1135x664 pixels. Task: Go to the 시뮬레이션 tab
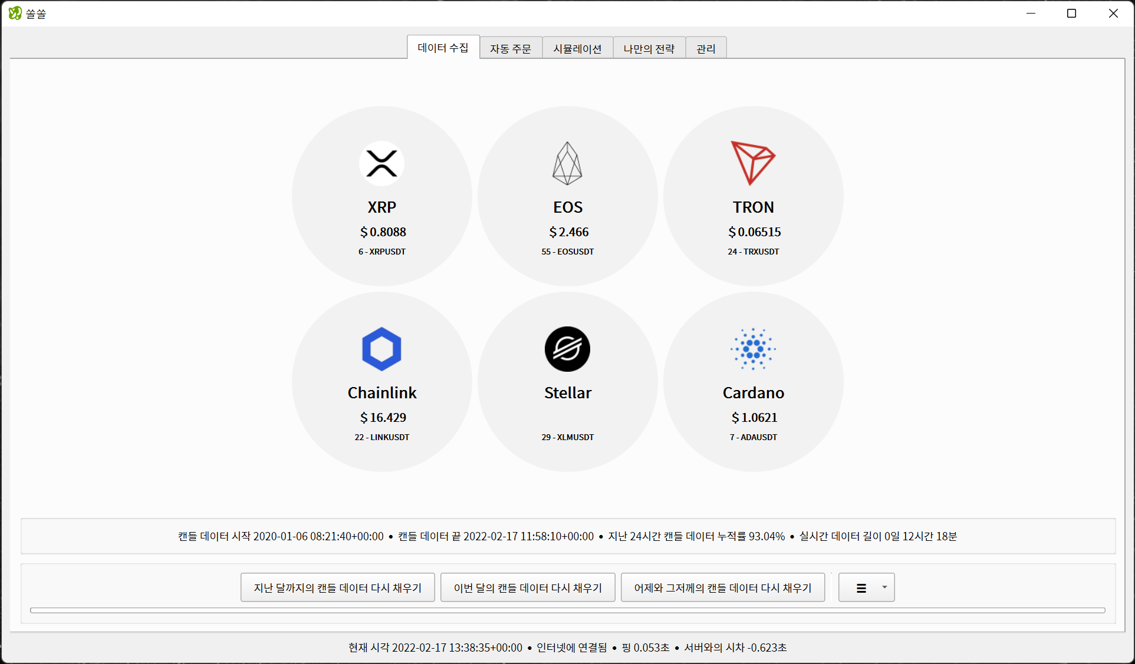[x=577, y=48]
